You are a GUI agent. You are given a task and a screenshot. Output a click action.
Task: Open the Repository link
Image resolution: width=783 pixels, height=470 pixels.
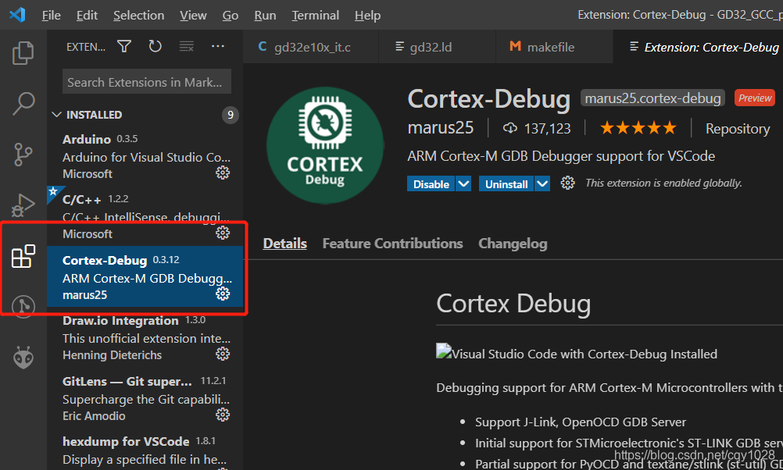(x=738, y=129)
